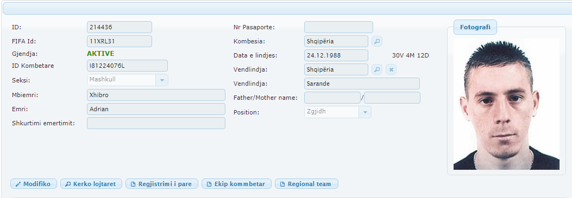
Task: Open Ekip kommbetar
Action: tap(236, 184)
